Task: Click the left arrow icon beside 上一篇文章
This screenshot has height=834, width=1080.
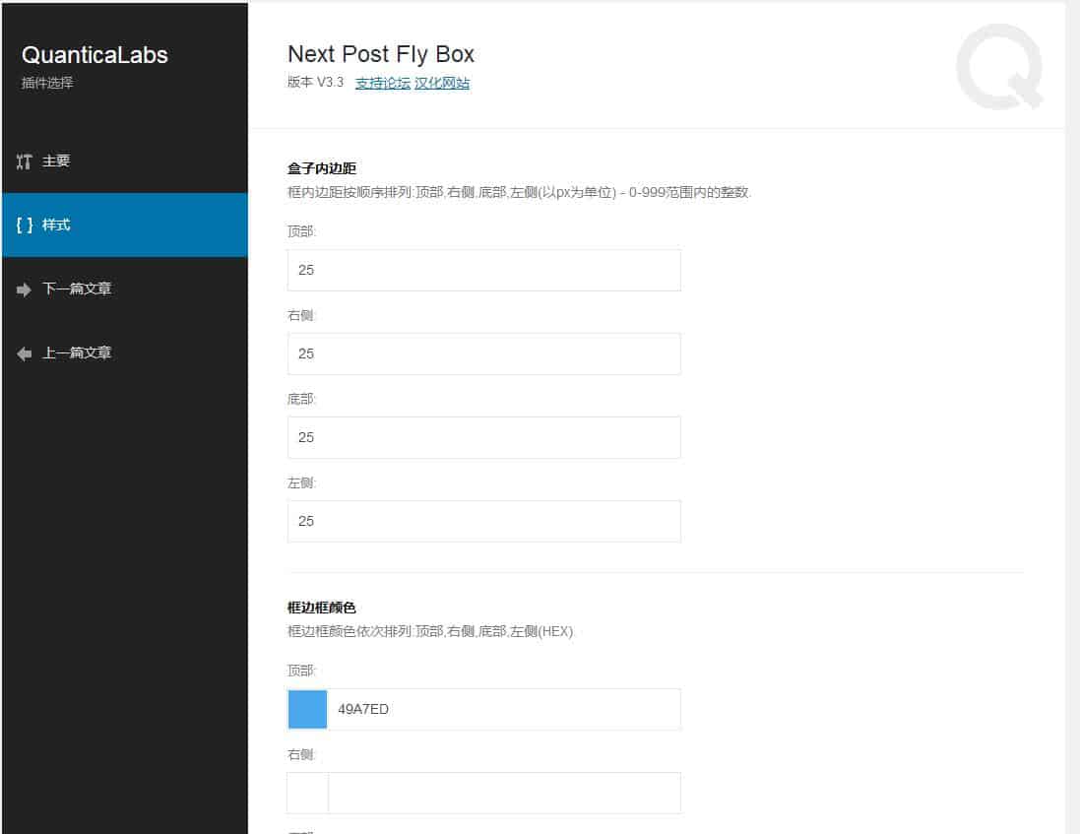Action: click(24, 354)
